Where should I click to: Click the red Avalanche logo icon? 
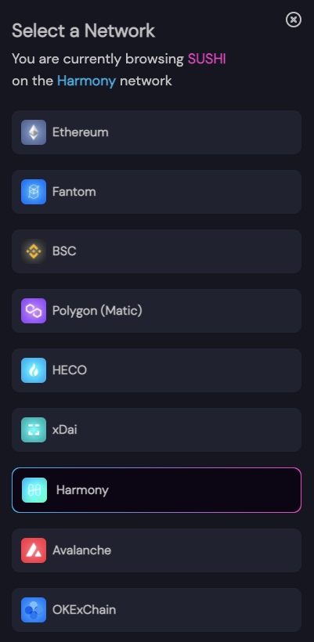coord(34,550)
